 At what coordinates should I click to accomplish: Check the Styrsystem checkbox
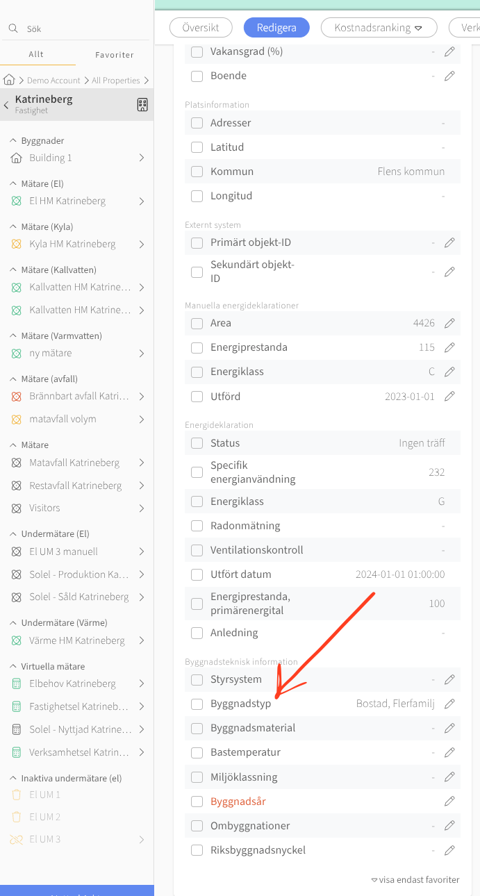(197, 679)
